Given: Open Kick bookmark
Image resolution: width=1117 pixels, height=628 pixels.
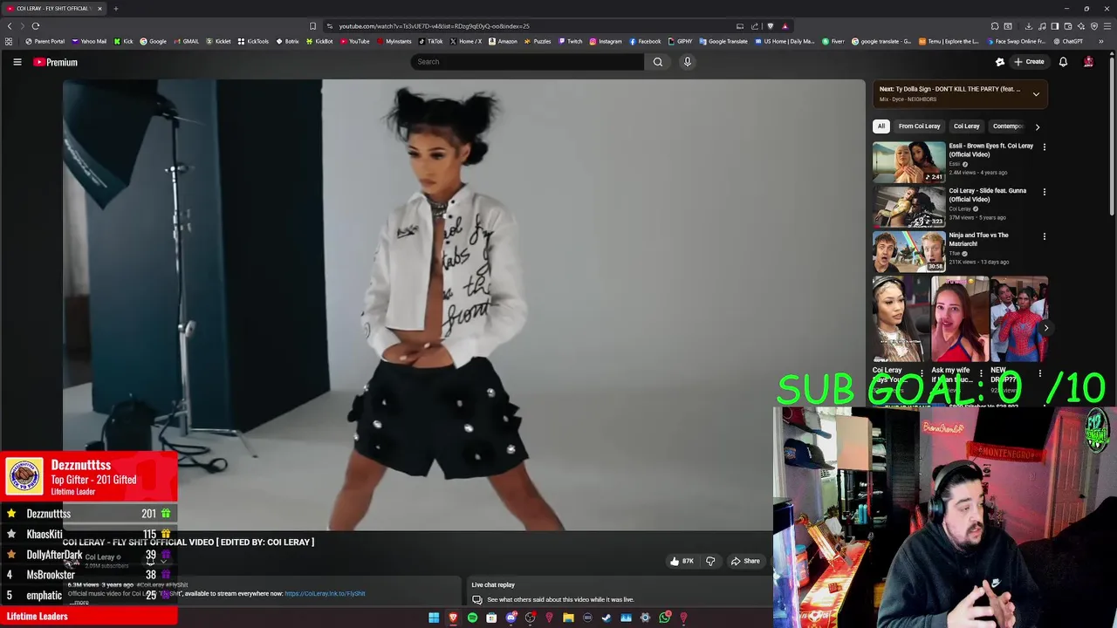Looking at the screenshot, I should click(124, 41).
